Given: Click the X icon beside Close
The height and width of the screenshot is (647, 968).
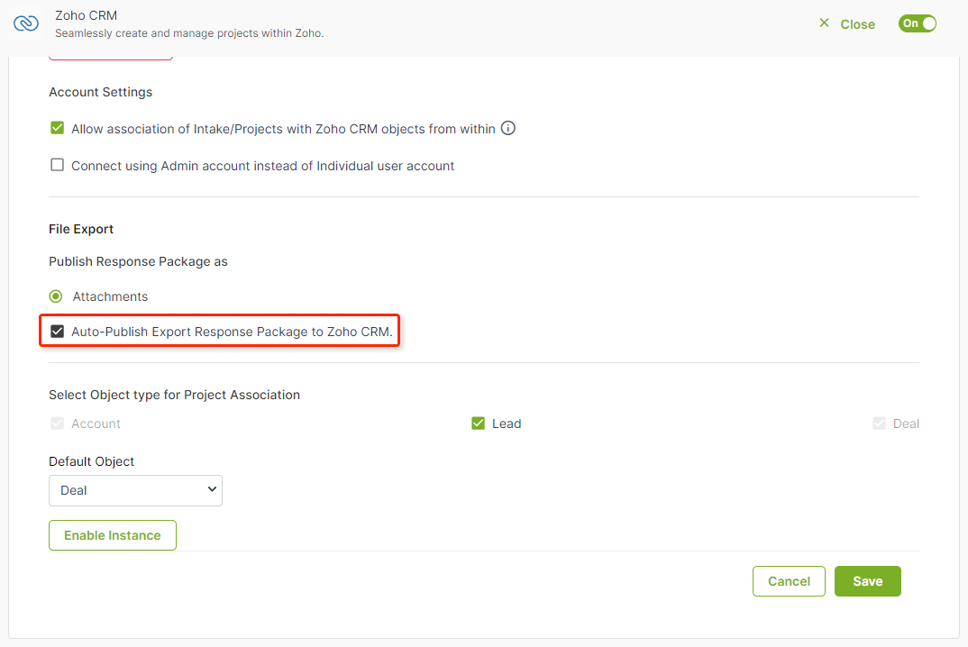Looking at the screenshot, I should point(824,23).
